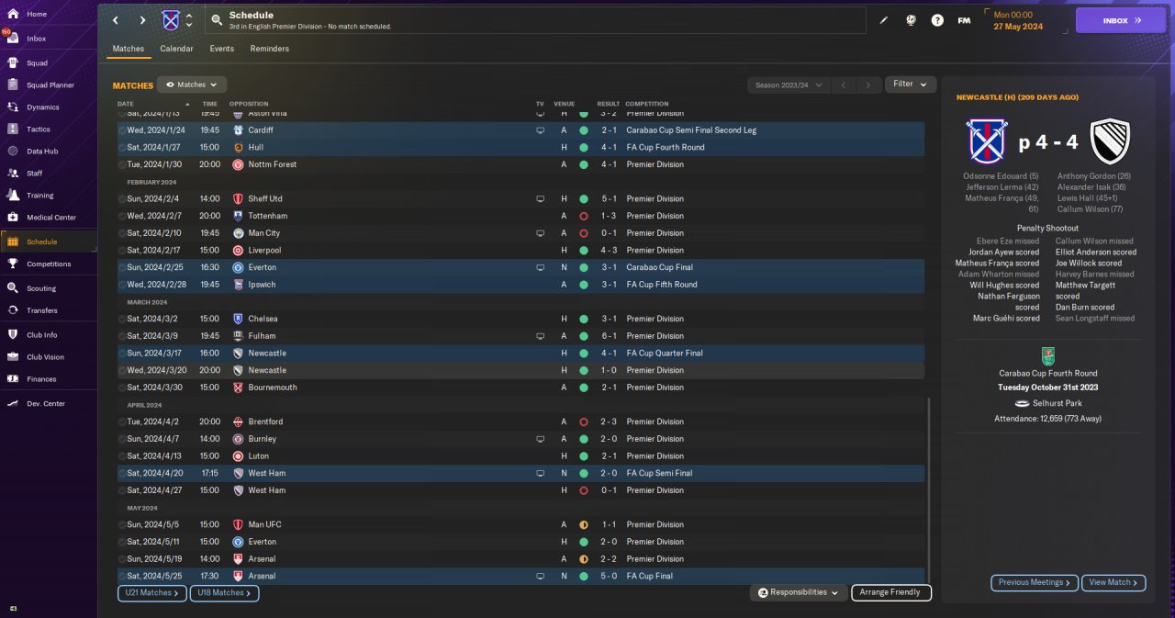Select the Man City match row
The image size is (1175, 618).
pos(520,233)
